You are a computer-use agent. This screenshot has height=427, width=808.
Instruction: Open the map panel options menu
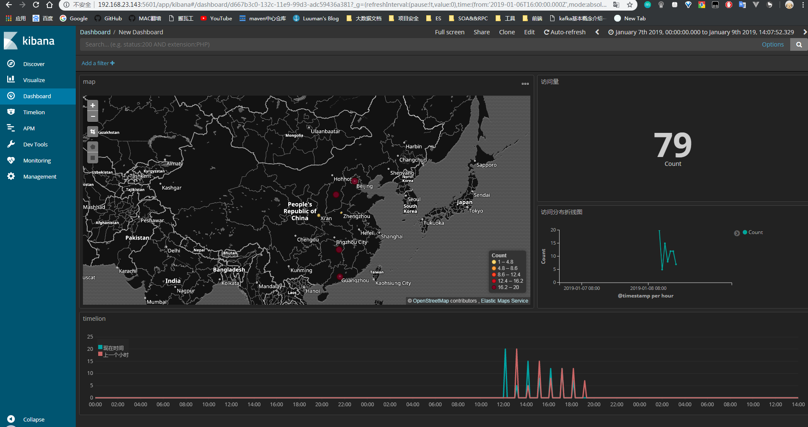pyautogui.click(x=525, y=83)
